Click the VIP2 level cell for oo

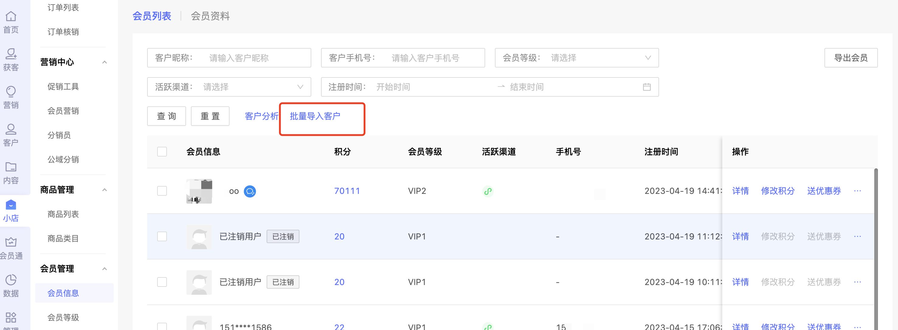point(417,191)
